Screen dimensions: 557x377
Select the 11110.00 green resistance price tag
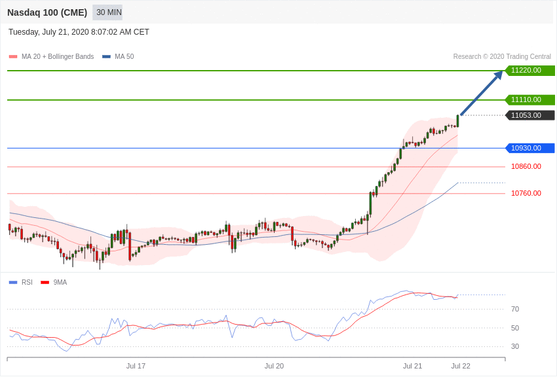point(529,99)
